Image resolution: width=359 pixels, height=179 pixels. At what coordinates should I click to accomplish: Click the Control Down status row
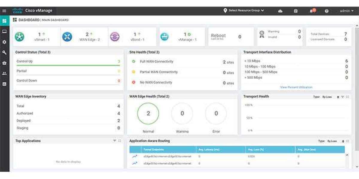[68, 81]
